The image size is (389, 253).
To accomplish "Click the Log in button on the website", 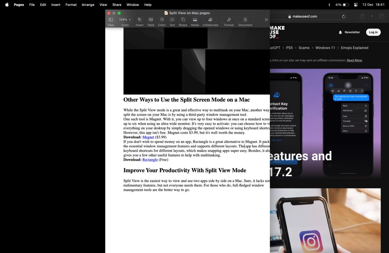I will pyautogui.click(x=373, y=32).
